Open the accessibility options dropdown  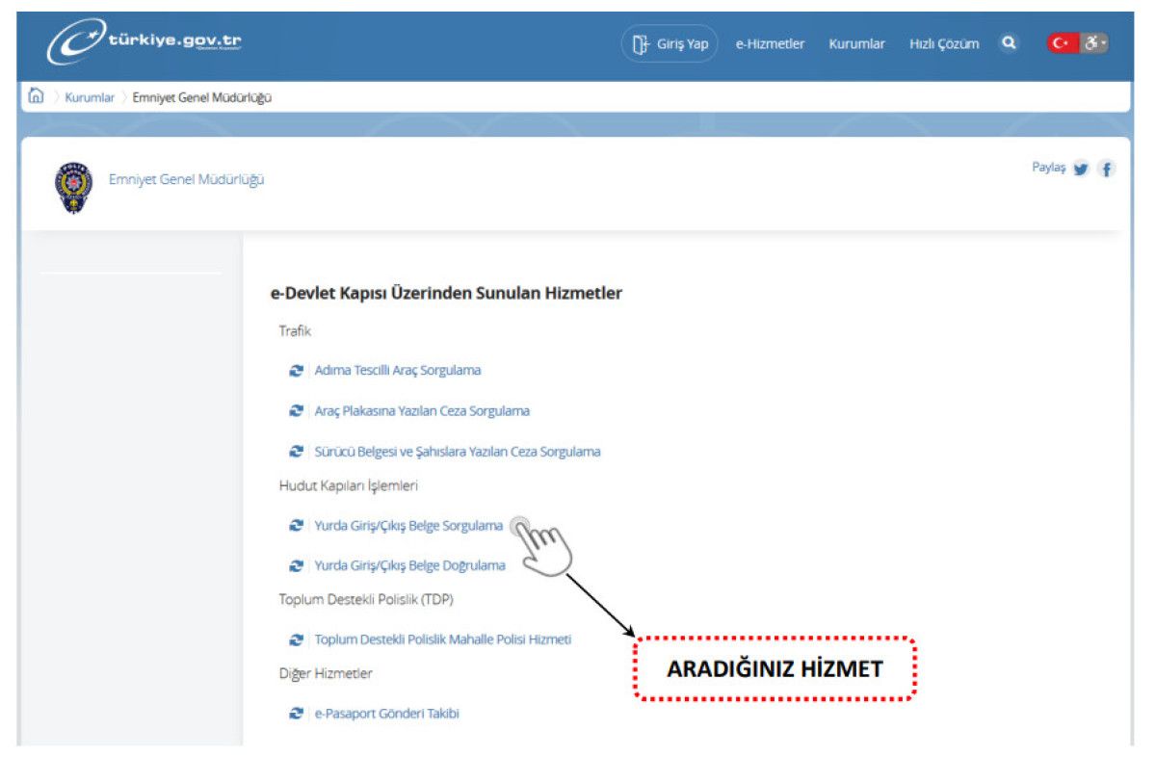(x=1095, y=43)
